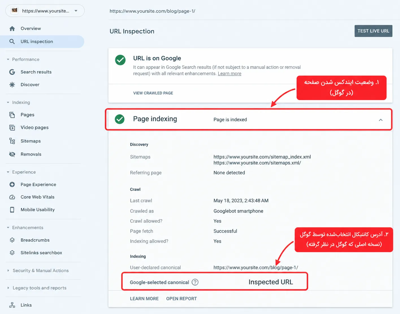Image resolution: width=400 pixels, height=314 pixels.
Task: Collapse the Indexing section
Action: point(8,102)
